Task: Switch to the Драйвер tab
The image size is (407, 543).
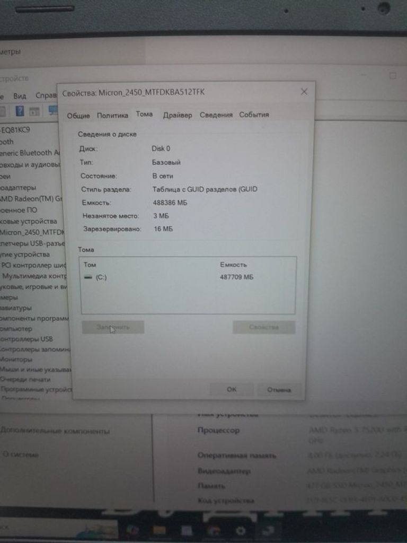Action: (x=178, y=115)
